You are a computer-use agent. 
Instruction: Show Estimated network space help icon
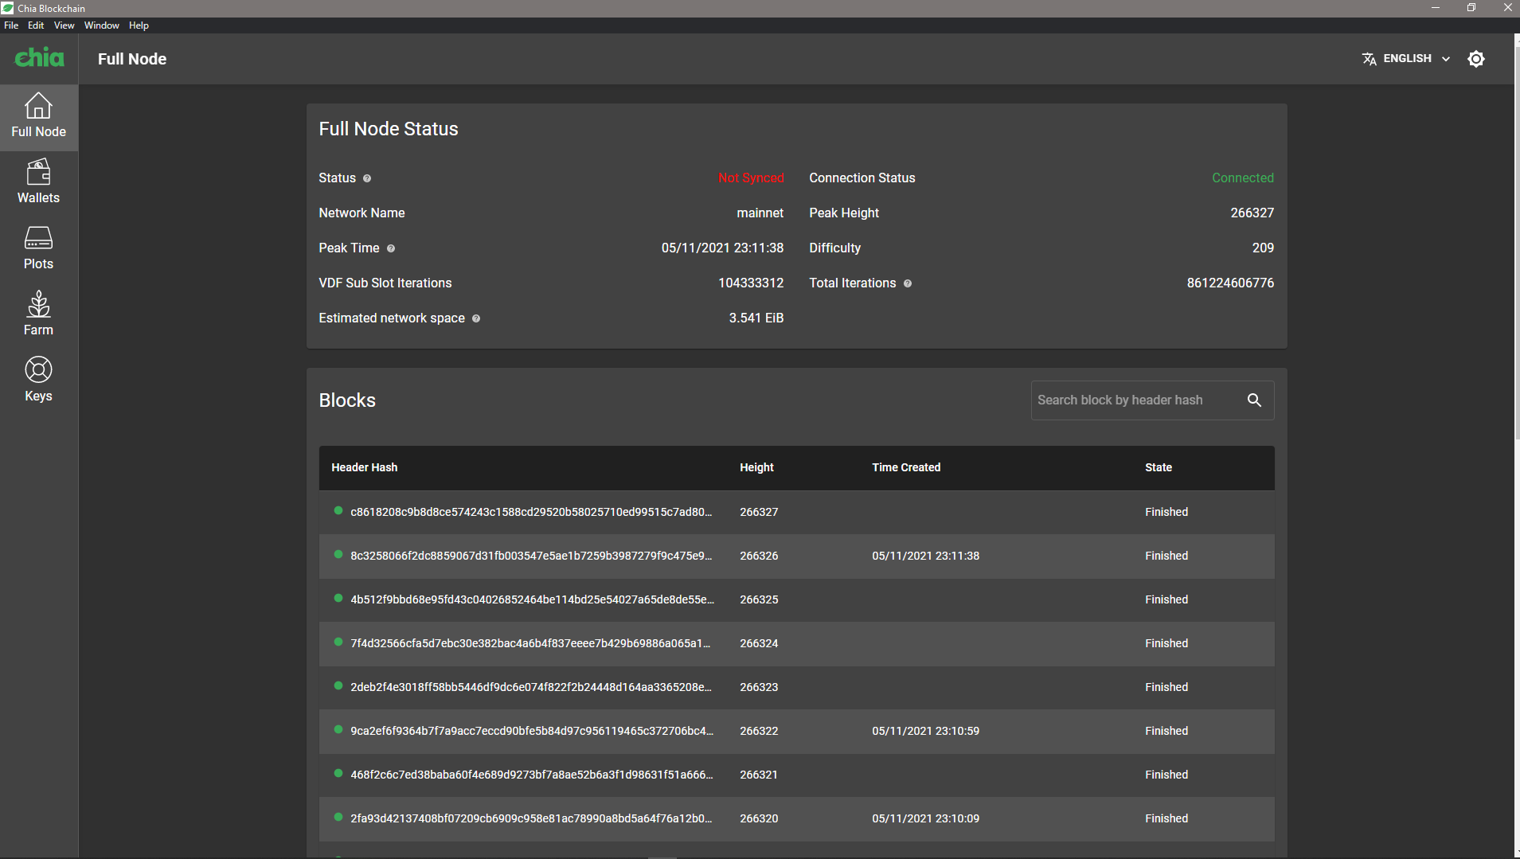(476, 318)
